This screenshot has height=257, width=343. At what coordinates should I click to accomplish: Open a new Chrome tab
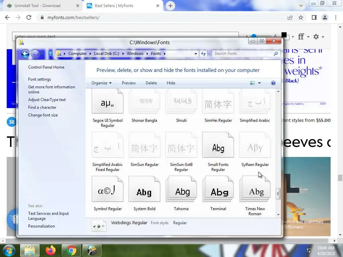point(170,6)
